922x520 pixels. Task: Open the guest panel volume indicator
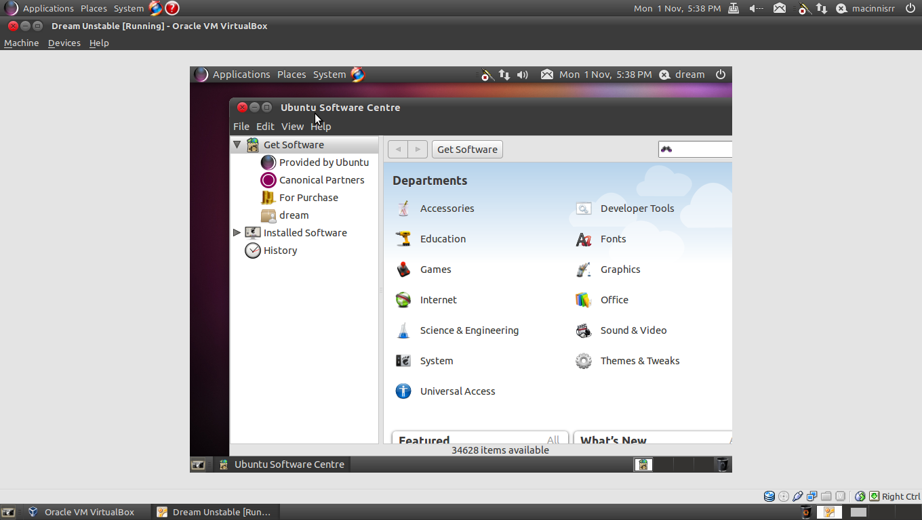pos(522,74)
